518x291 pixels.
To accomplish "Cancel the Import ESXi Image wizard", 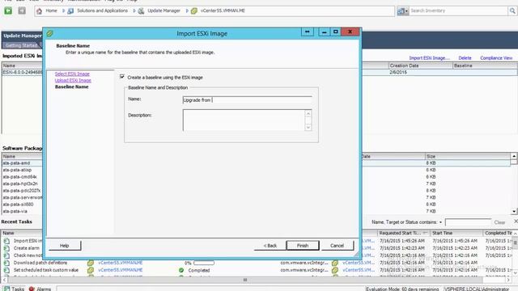I will 337,246.
